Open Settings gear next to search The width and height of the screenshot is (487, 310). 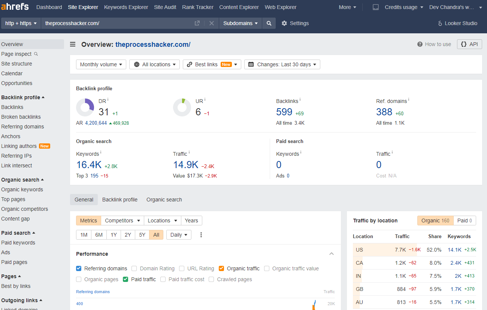[x=295, y=23]
